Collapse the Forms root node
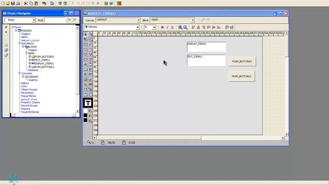Screen dimensions: 329x185 pyautogui.click(x=12, y=27)
